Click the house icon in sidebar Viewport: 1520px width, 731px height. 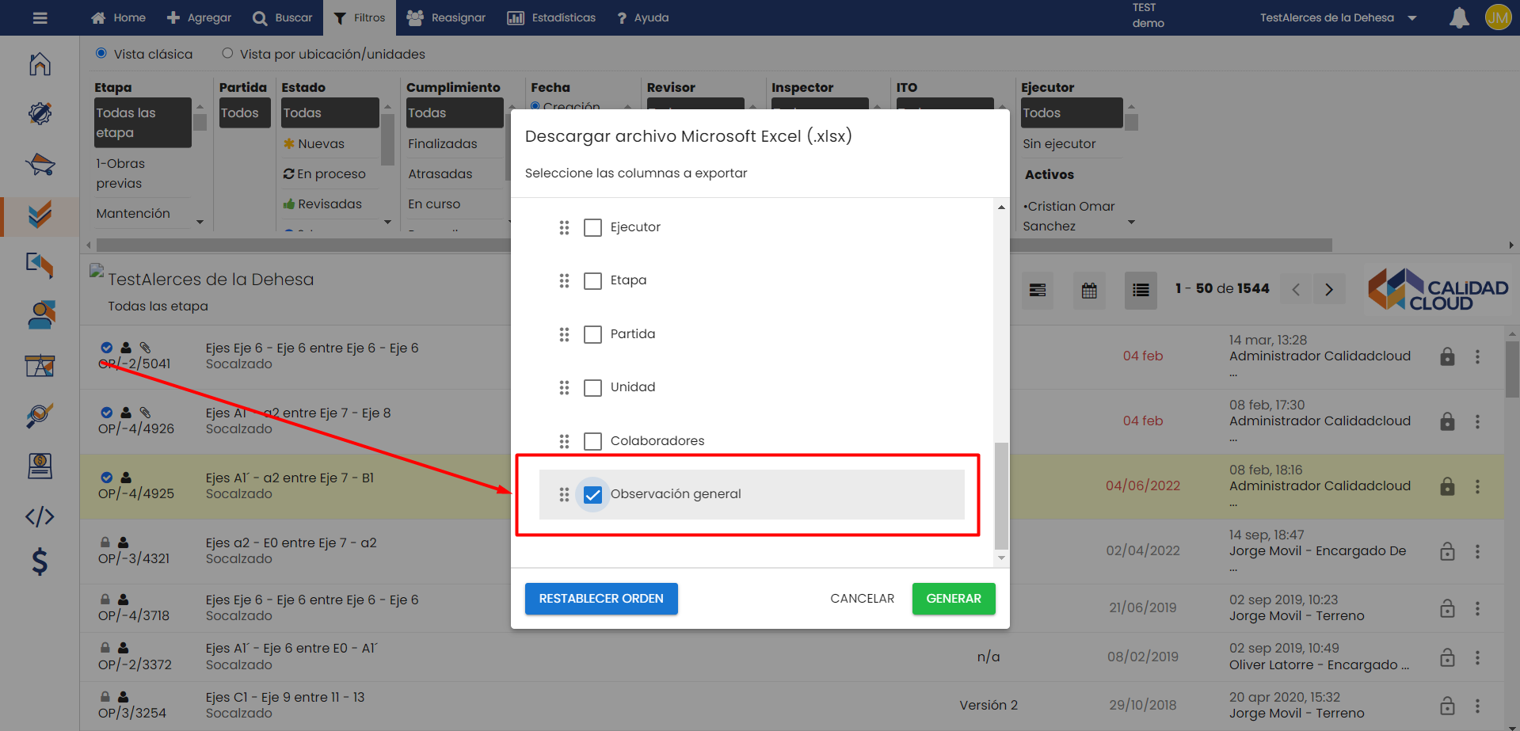(x=40, y=64)
